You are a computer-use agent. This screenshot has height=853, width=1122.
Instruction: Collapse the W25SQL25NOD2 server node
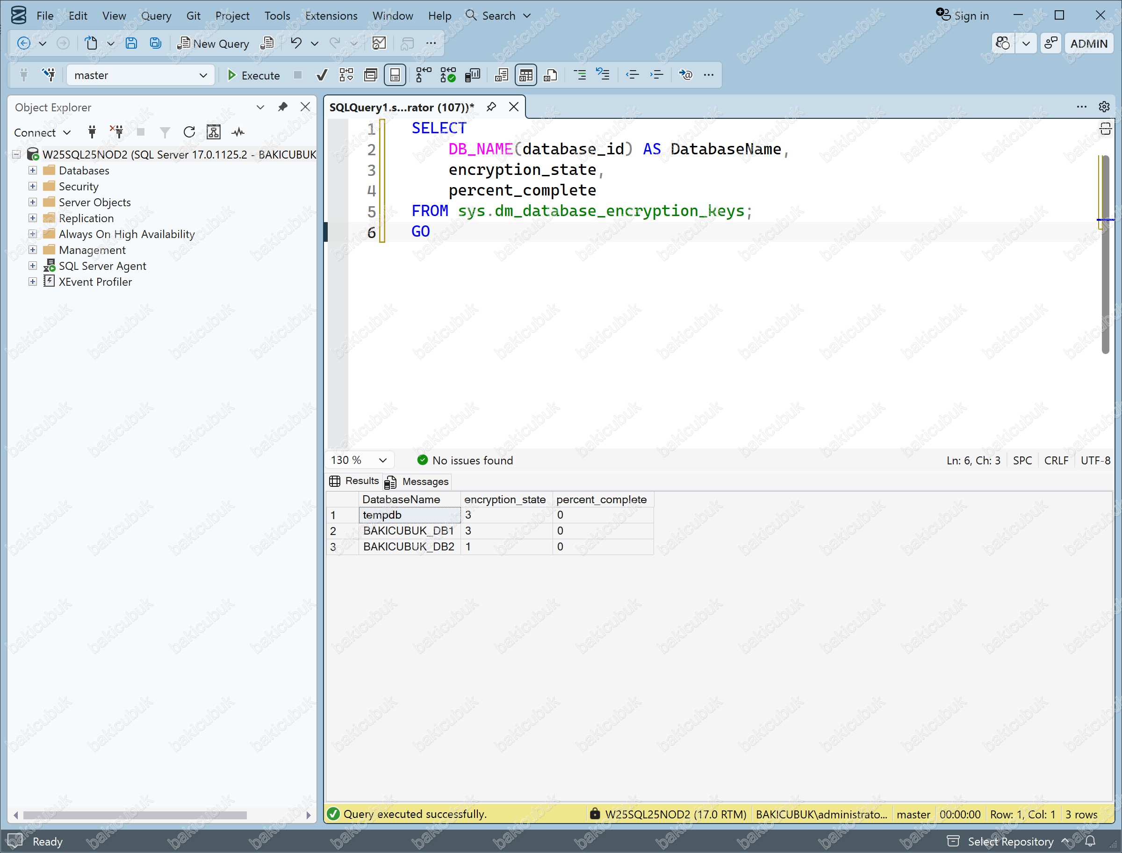16,154
